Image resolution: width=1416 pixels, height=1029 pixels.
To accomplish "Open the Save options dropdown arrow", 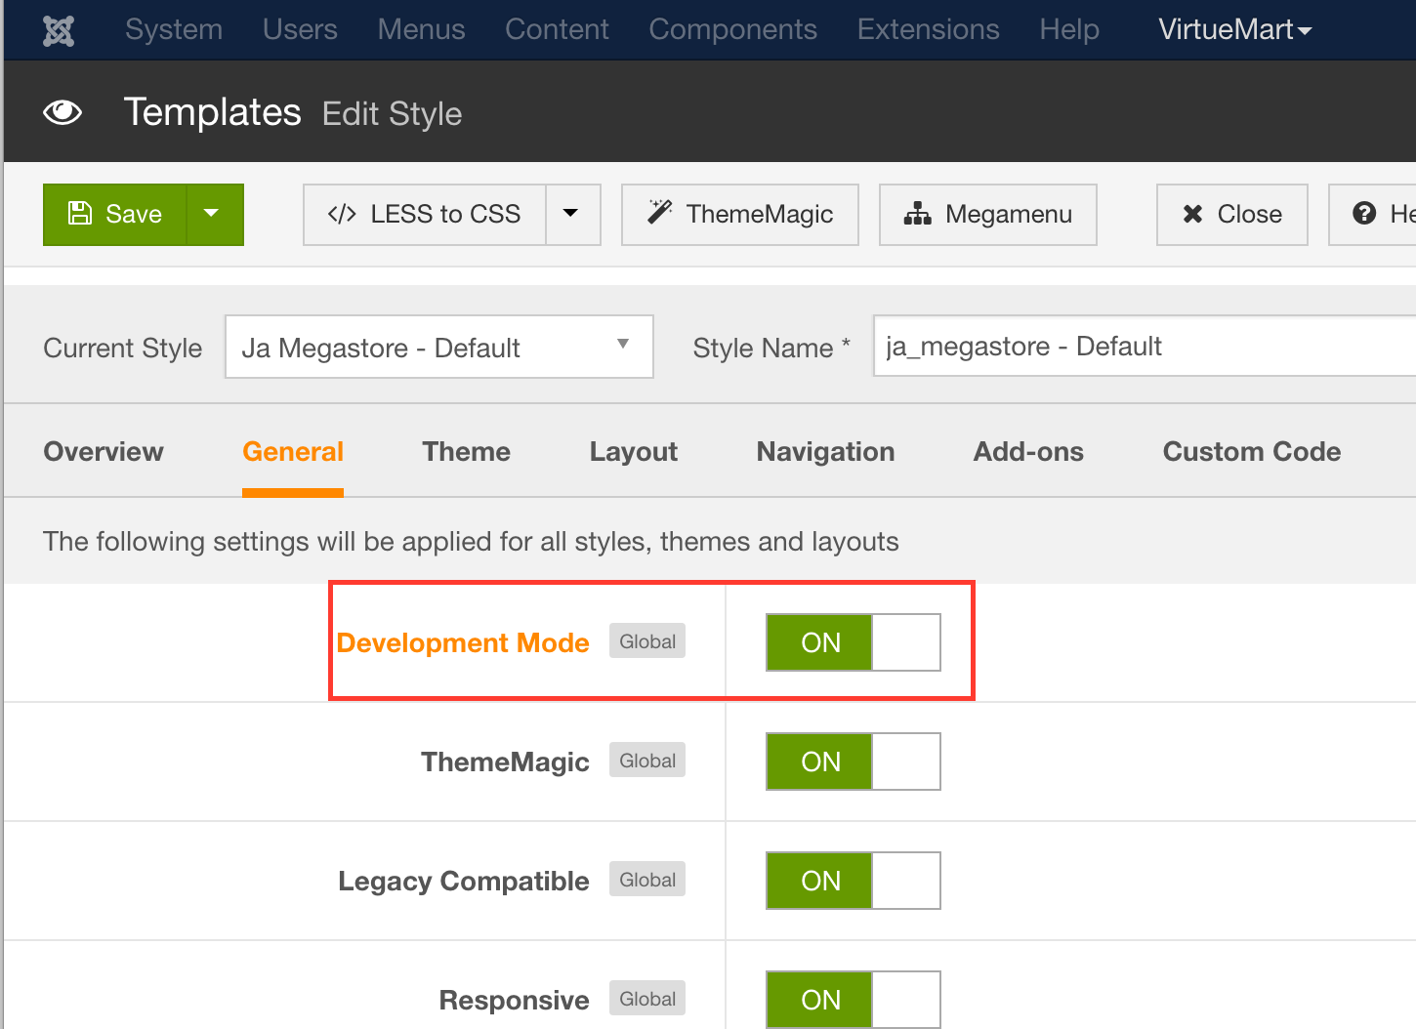I will tap(215, 214).
